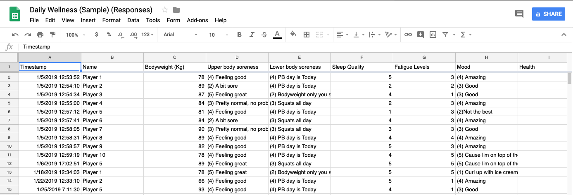
Task: Click the Insert link icon
Action: click(x=408, y=35)
